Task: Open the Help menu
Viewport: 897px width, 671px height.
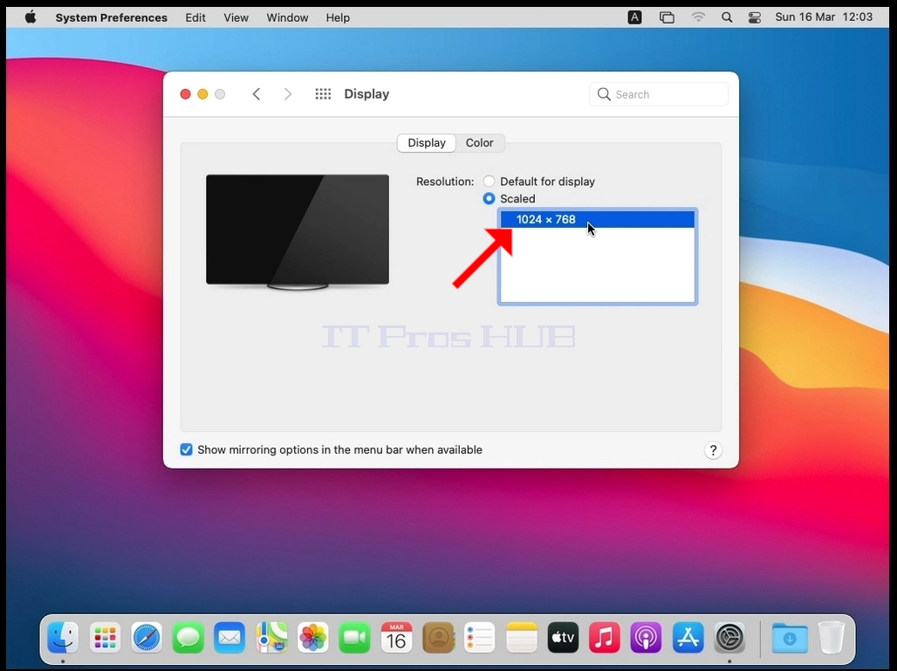Action: click(338, 17)
